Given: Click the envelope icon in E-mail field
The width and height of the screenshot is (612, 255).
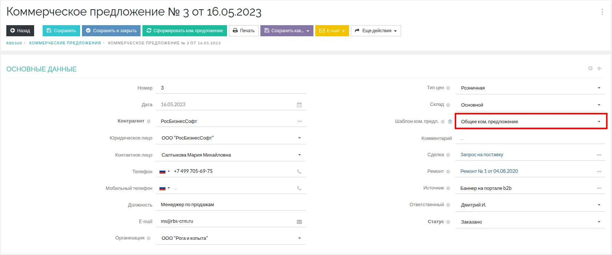Looking at the screenshot, I should pos(299,222).
